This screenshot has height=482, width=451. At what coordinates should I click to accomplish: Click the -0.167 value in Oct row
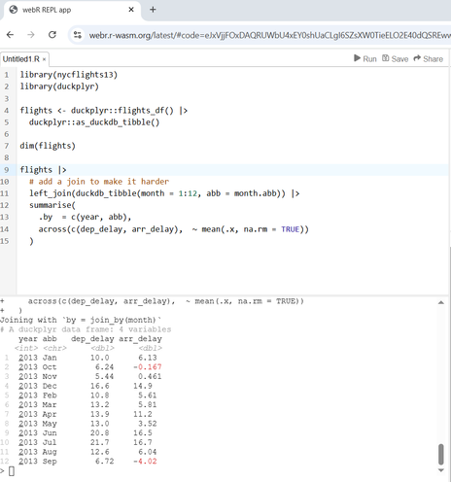coord(148,367)
